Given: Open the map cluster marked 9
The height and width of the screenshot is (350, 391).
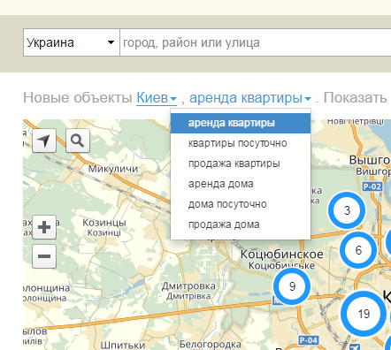Looking at the screenshot, I should (x=292, y=286).
